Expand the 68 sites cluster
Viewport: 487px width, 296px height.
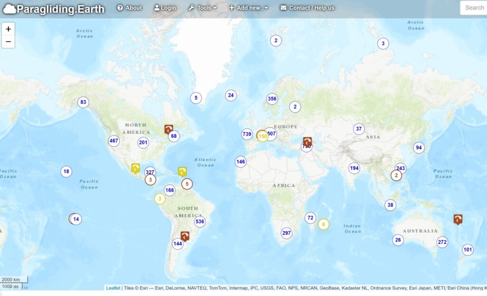point(174,136)
